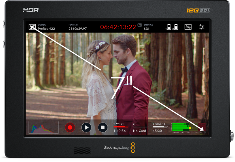Select empty slot 2 showing No Card
The width and height of the screenshot is (235, 162).
(x=140, y=127)
